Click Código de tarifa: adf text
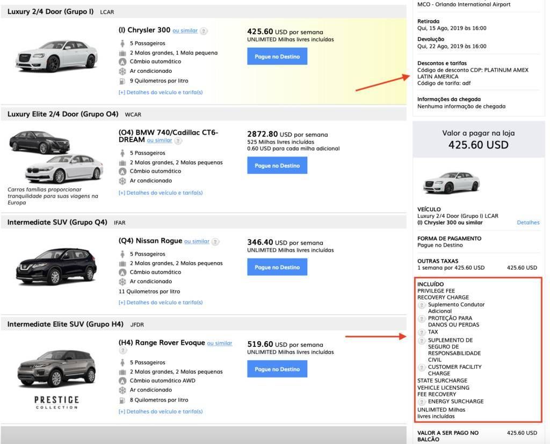Viewport: 550px width, 444px height. coord(444,83)
